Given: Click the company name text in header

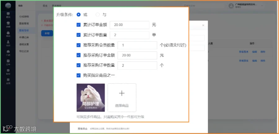Looking at the screenshot, I should click(x=246, y=5).
